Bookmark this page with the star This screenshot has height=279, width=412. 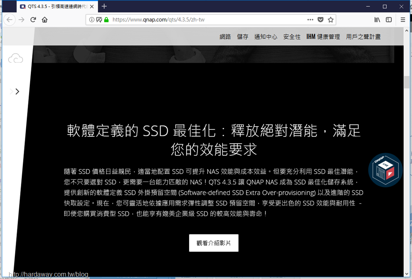point(331,20)
